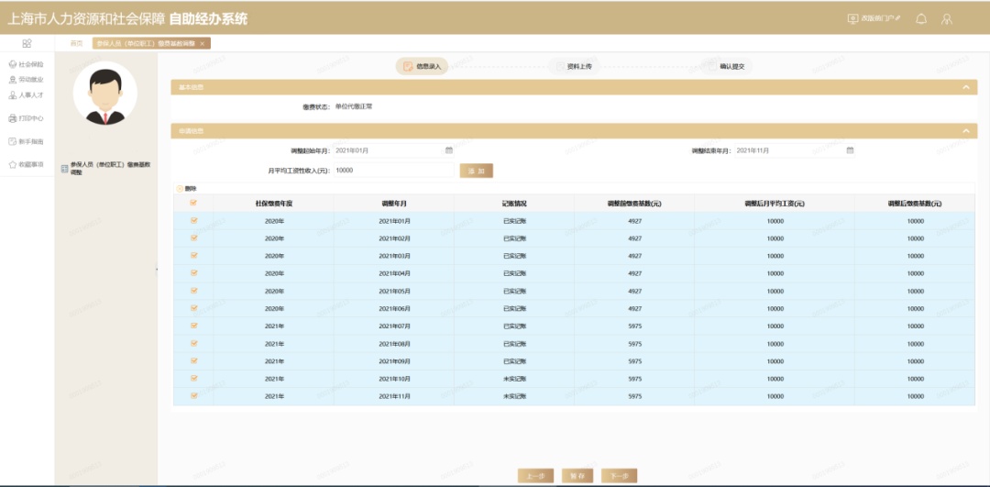Click the 暂存 button
The image size is (990, 487).
click(577, 476)
